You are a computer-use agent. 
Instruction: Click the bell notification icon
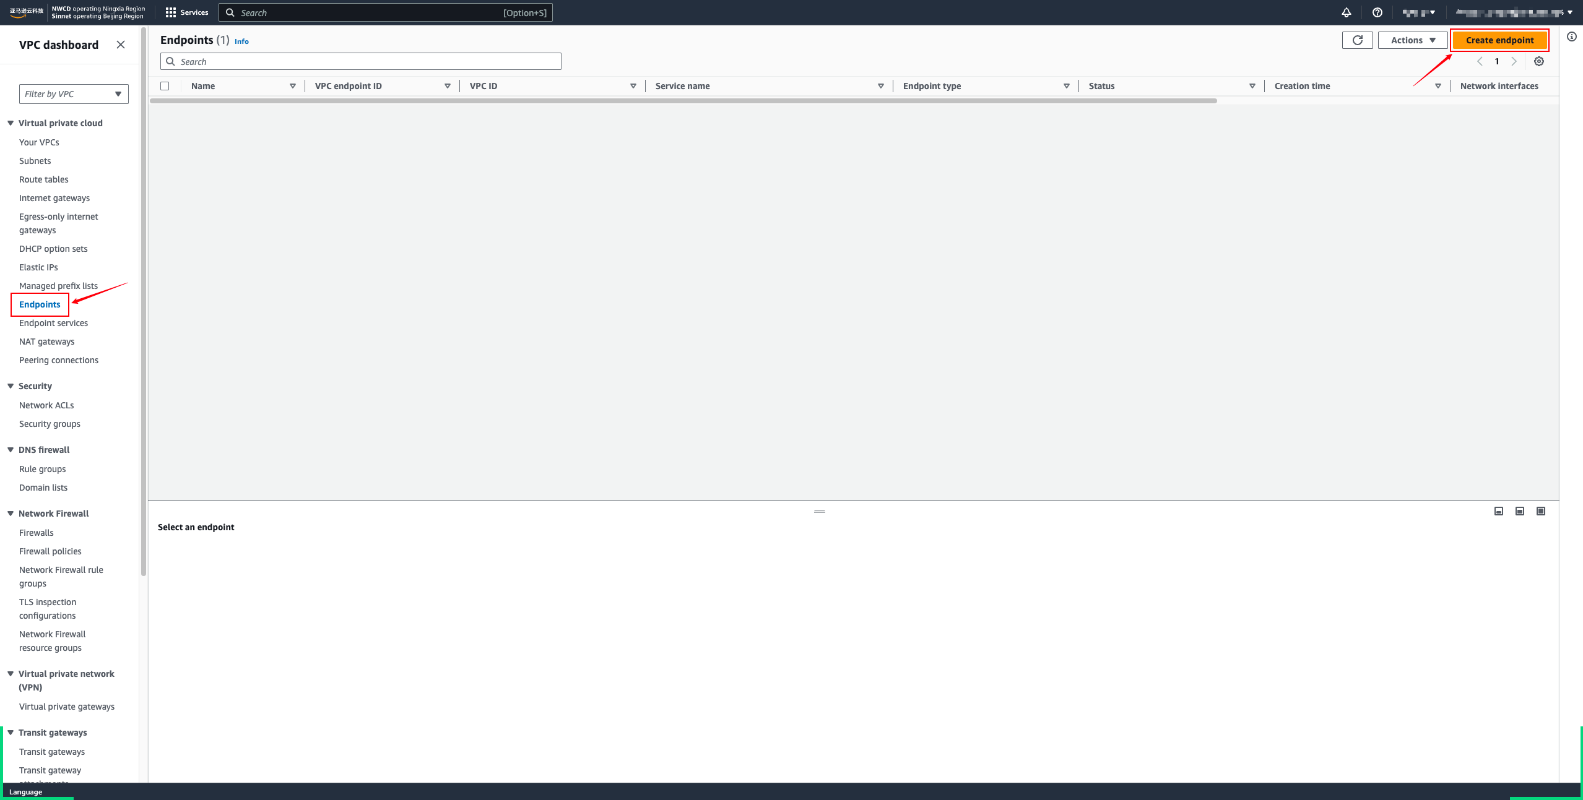pos(1347,12)
